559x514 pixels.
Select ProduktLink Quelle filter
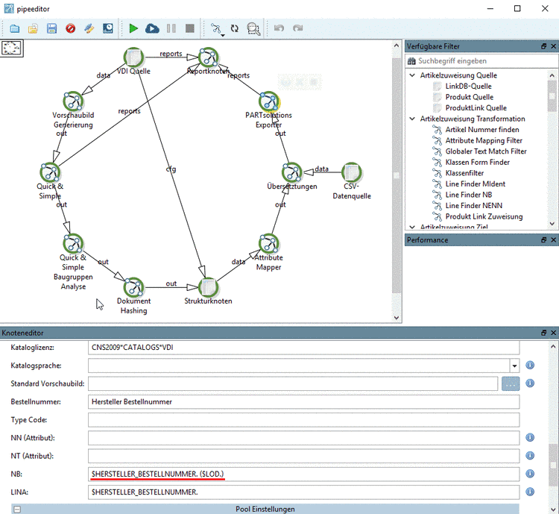pyautogui.click(x=476, y=107)
